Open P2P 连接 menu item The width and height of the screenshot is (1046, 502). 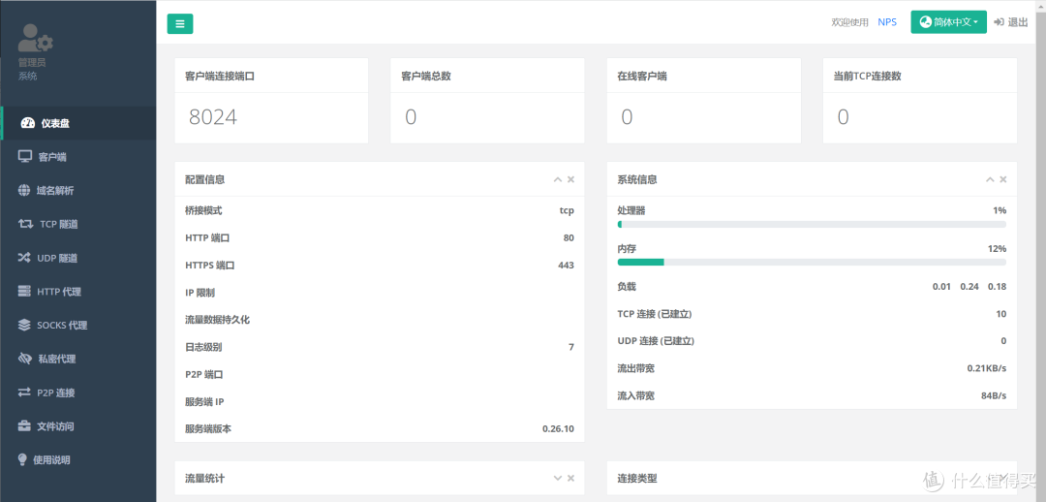78,392
